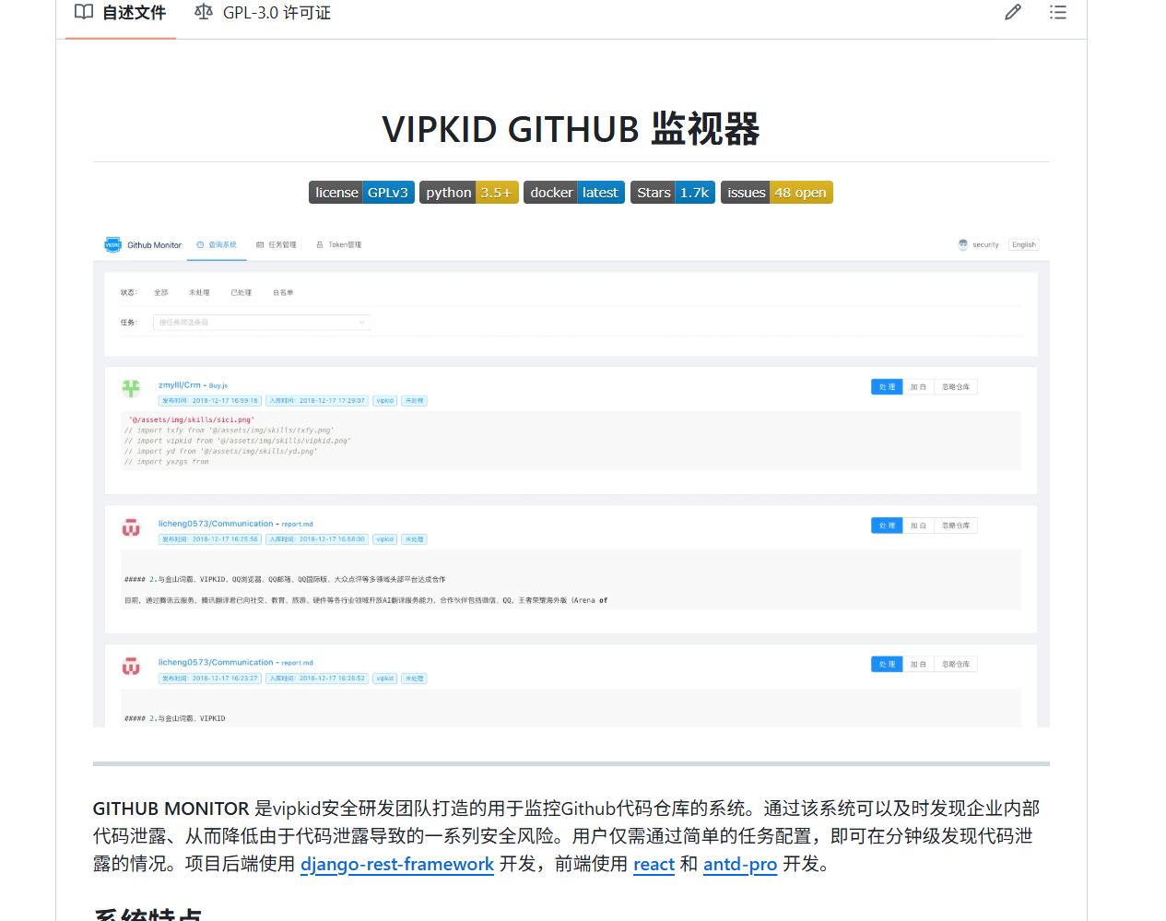Click the Buy.js file name
The height and width of the screenshot is (921, 1166).
[x=218, y=385]
